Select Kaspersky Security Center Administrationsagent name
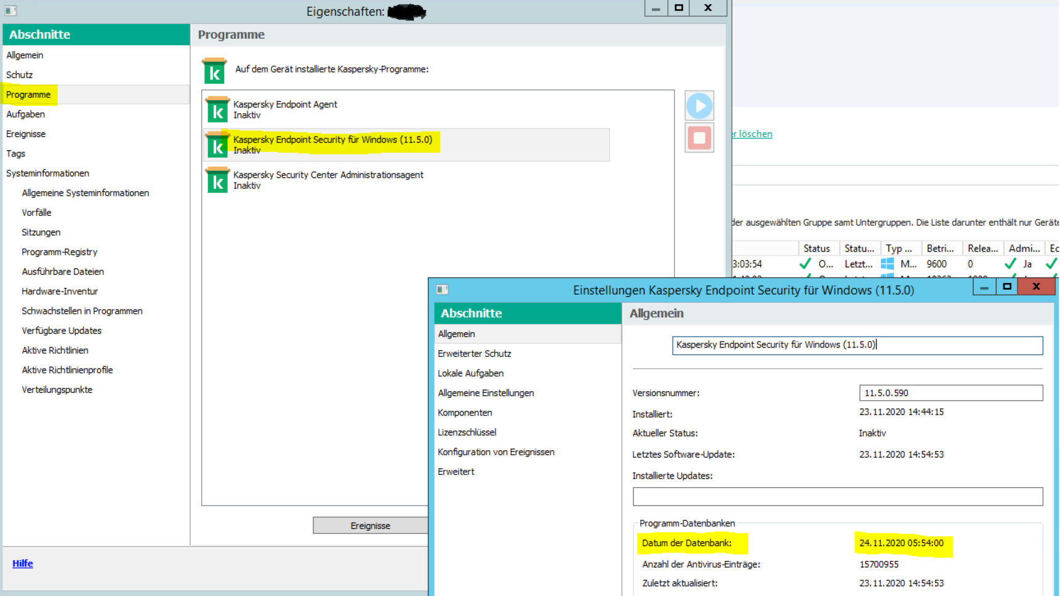The image size is (1060, 596). (x=328, y=175)
